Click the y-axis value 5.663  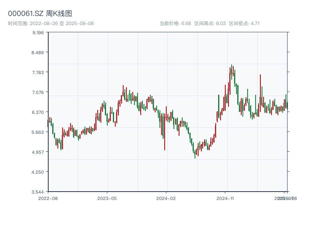click(37, 132)
